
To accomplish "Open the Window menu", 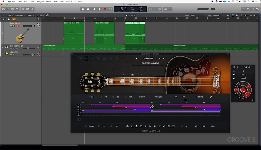I will click(x=69, y=1).
